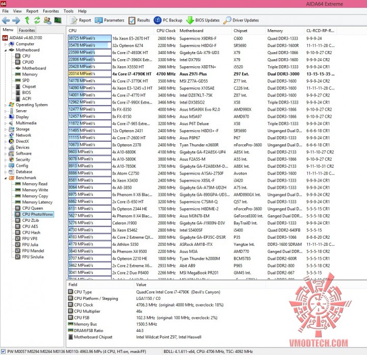The height and width of the screenshot is (355, 367).
Task: Switch to the Favorites tab
Action: [x=27, y=30]
